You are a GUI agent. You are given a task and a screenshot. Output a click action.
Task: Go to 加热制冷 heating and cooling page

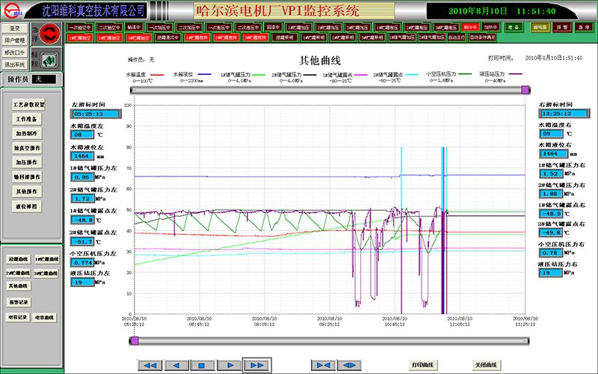(28, 133)
